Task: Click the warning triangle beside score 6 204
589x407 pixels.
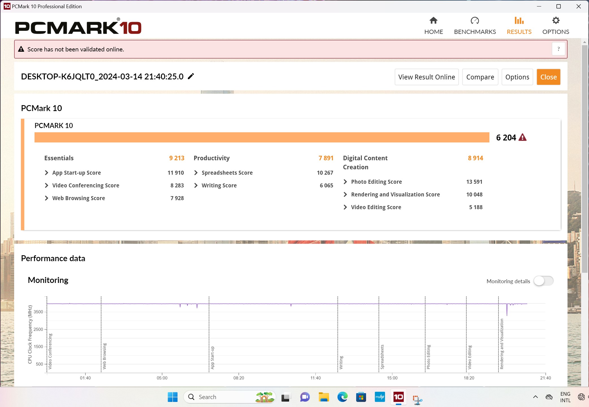Action: (x=523, y=137)
